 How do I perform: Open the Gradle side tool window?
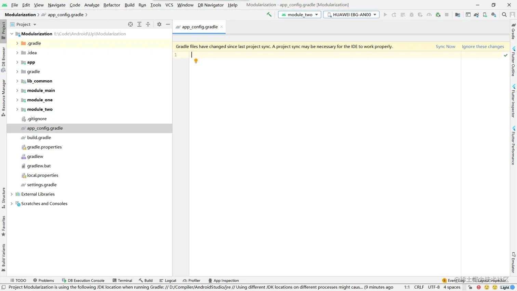point(514,31)
